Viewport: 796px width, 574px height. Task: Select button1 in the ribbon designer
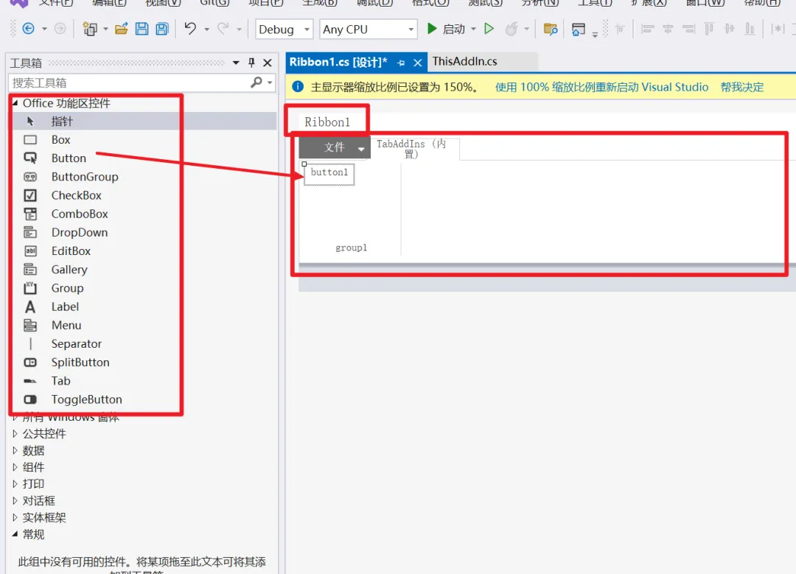[329, 174]
